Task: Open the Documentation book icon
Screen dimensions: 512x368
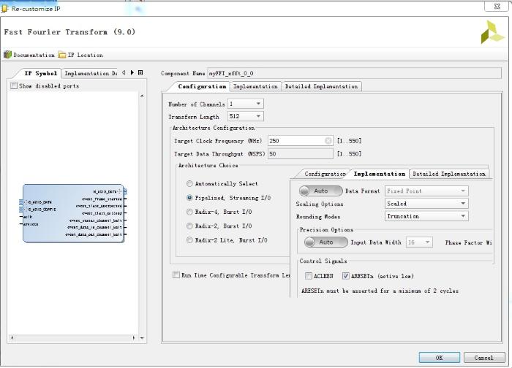Action: (x=8, y=55)
